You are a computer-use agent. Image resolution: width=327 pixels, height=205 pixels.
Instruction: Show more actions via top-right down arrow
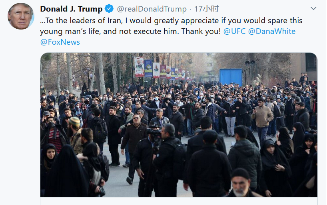313,8
